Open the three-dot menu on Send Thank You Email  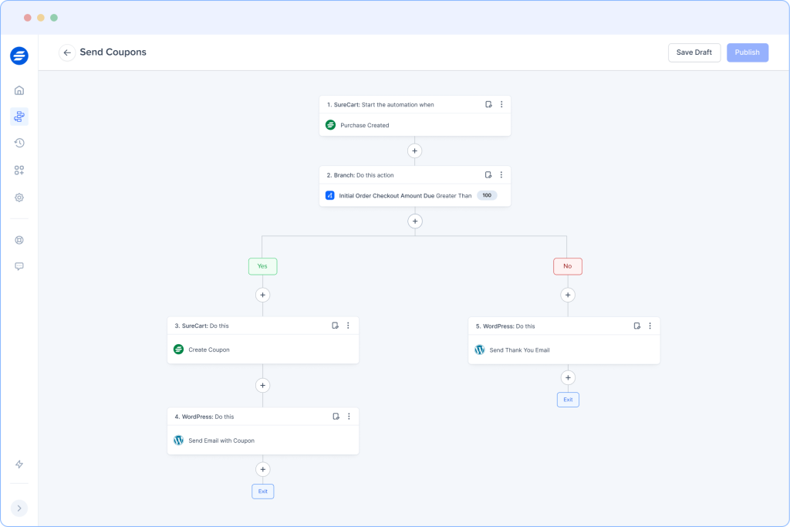coord(650,326)
